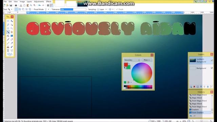The width and height of the screenshot is (217, 122).
Task: Click the Undo arrow in toolbar
Action: coord(40,5)
